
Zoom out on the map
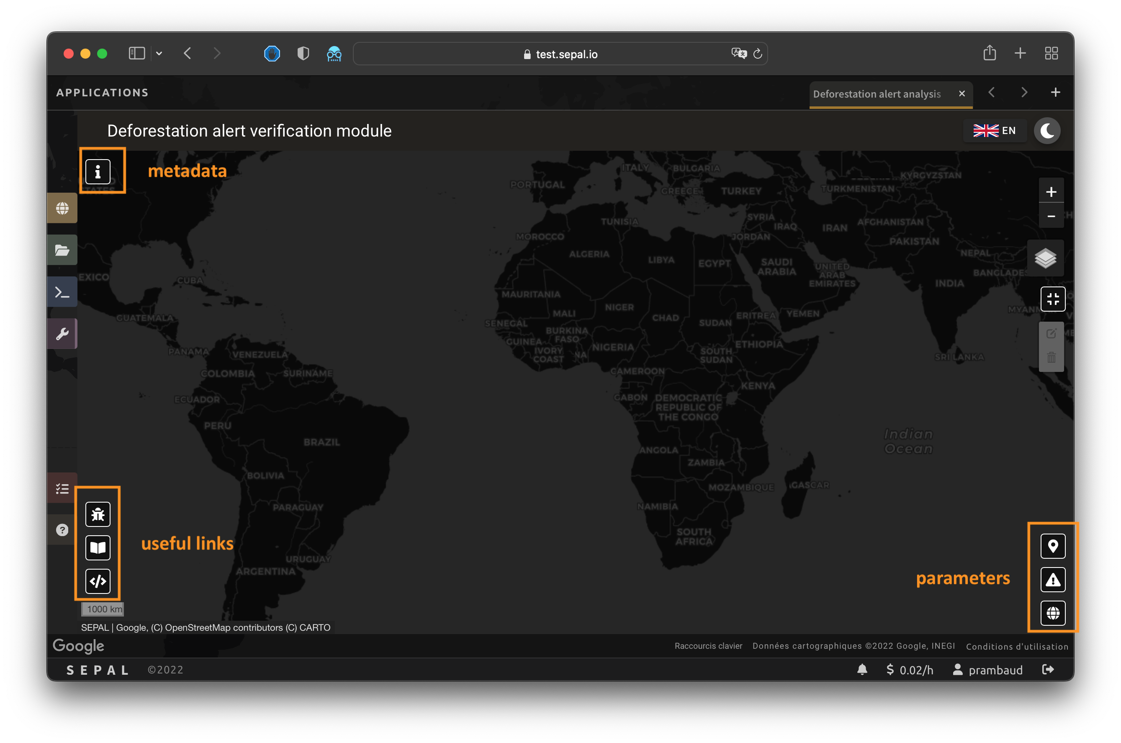pyautogui.click(x=1051, y=216)
